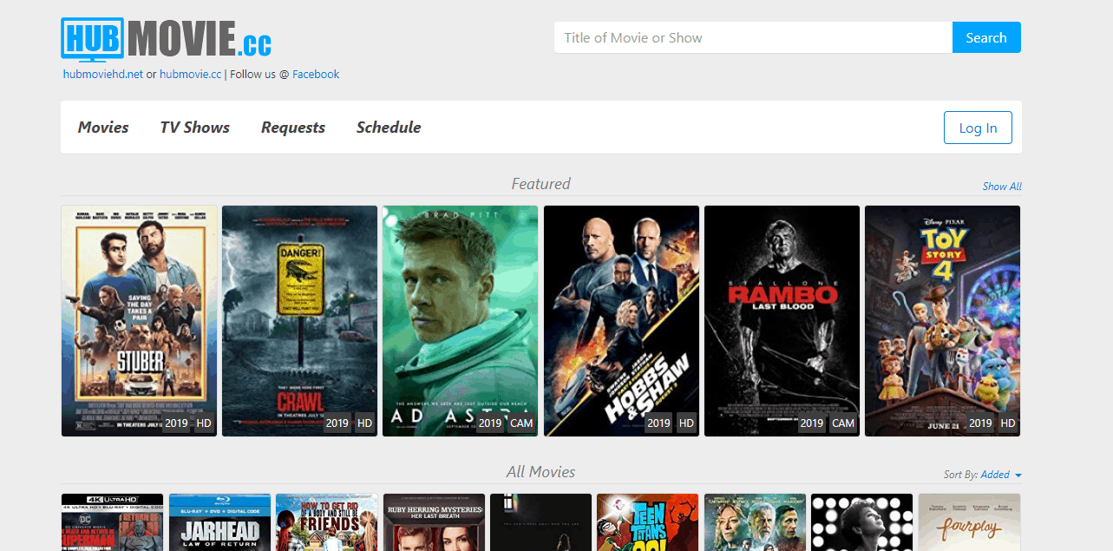Click the 2019 badge on Crawl

click(337, 423)
